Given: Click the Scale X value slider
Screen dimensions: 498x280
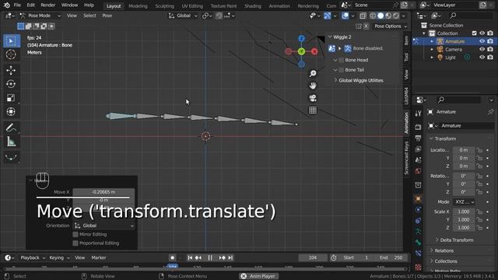Looking at the screenshot, I should click(464, 212).
